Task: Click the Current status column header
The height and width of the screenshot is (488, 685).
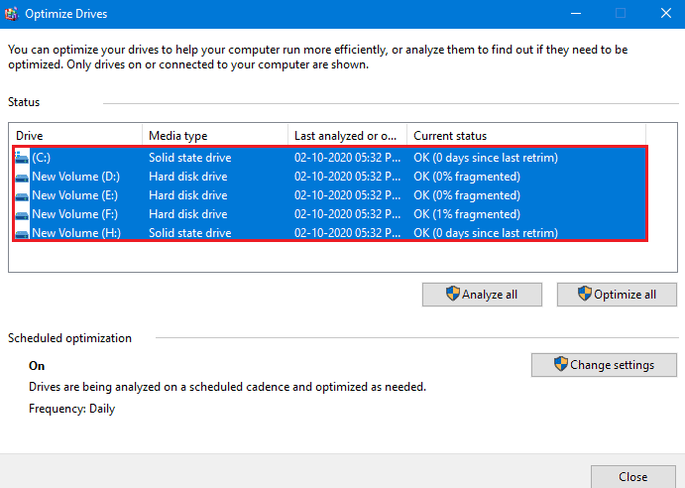Action: click(x=526, y=136)
